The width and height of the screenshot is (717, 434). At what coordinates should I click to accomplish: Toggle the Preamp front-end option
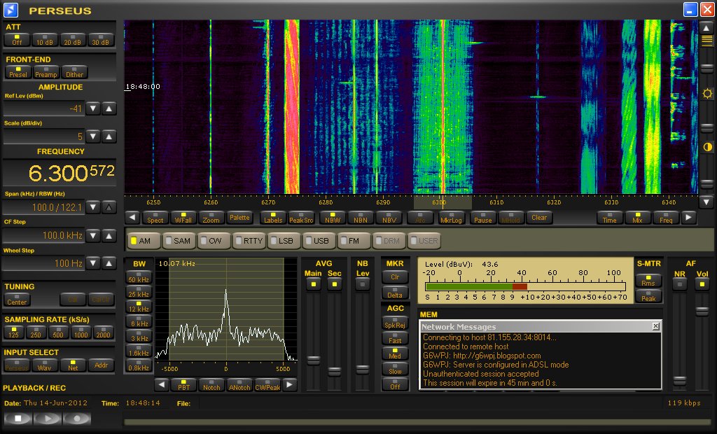tap(46, 71)
